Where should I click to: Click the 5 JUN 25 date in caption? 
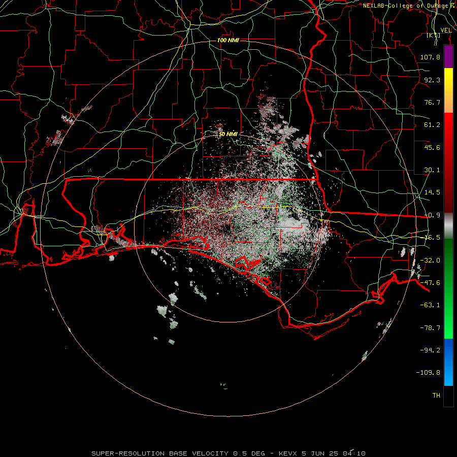[x=320, y=453]
